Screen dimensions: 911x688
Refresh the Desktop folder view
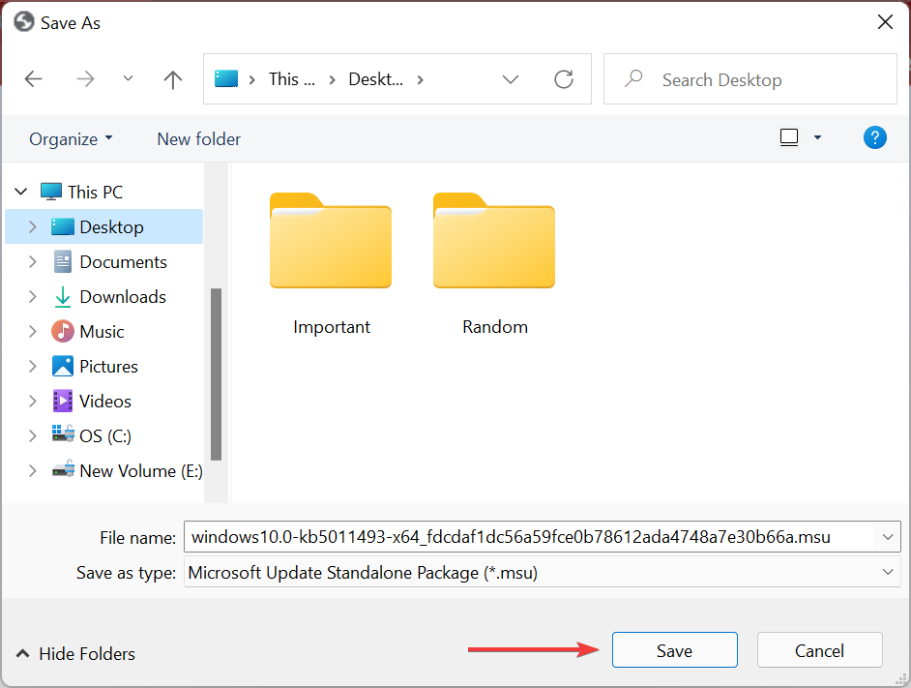(564, 79)
